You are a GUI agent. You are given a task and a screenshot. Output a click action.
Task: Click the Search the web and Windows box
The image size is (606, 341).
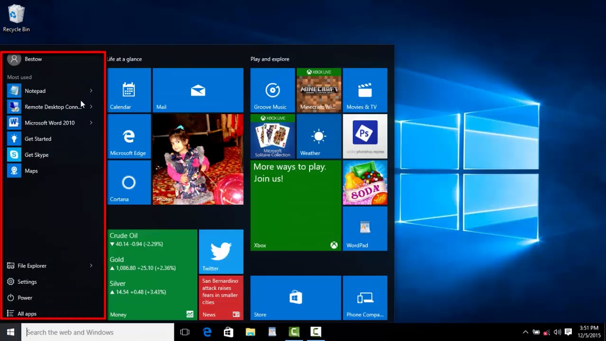click(98, 332)
